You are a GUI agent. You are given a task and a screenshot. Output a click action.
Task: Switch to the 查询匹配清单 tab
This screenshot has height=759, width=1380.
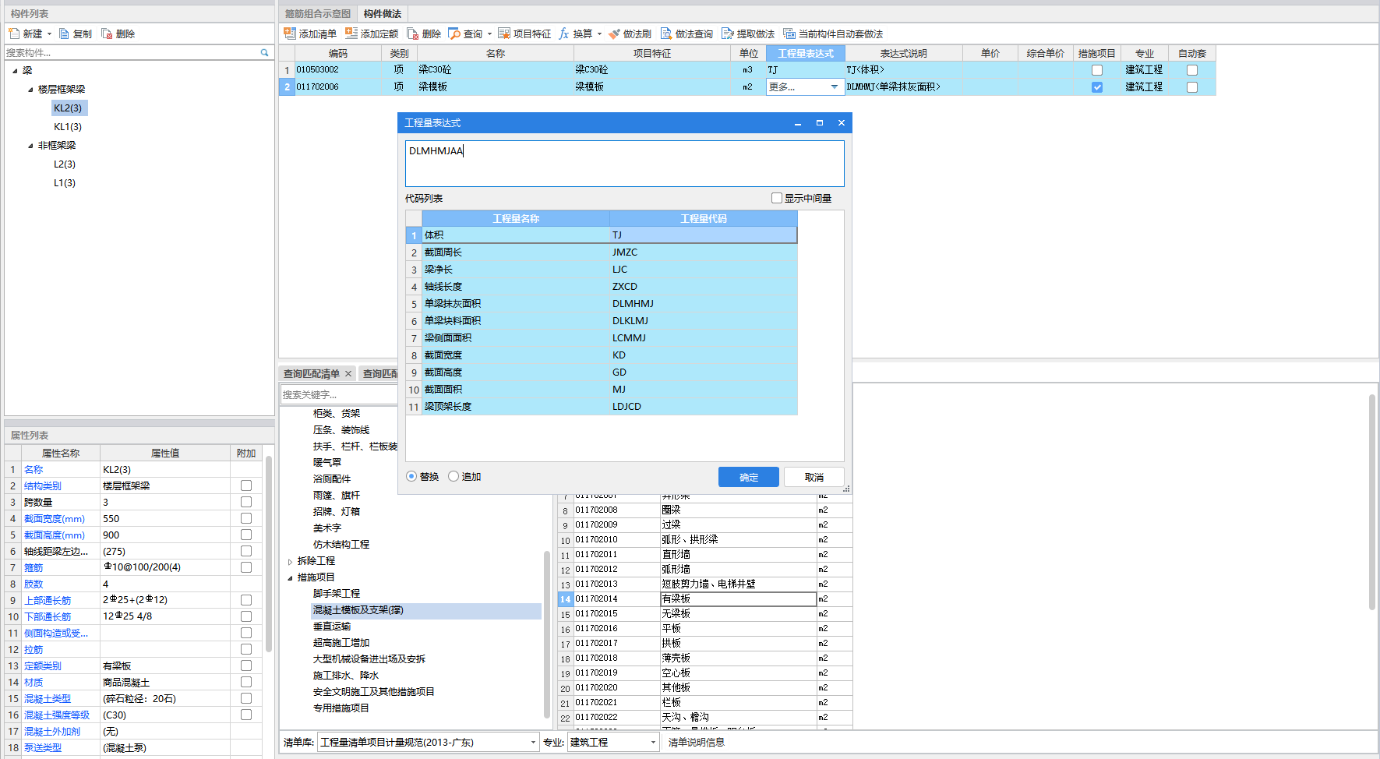click(x=312, y=374)
